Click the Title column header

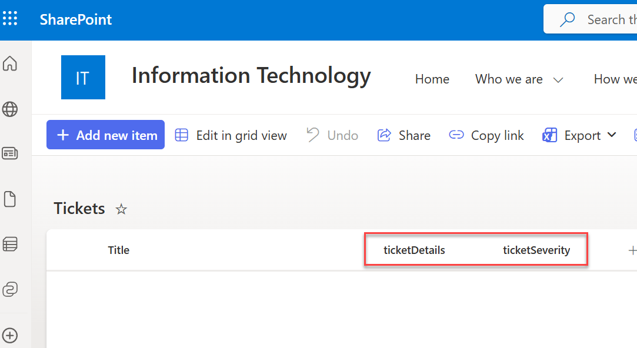tap(118, 250)
